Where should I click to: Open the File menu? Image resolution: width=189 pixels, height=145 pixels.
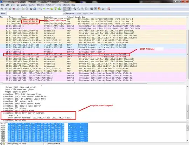(2, 5)
